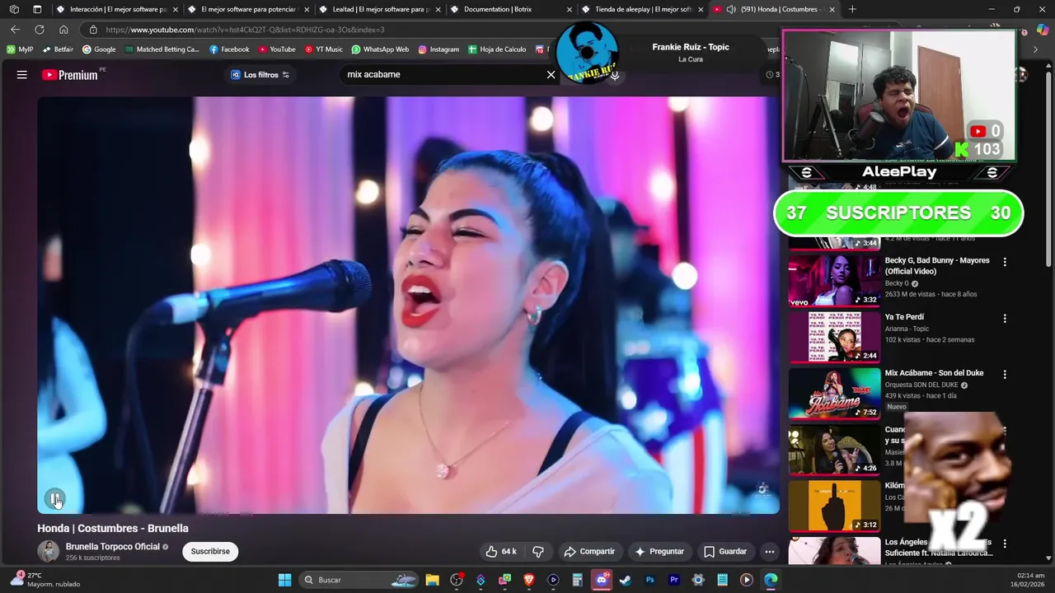Open the Google bookmark

99,49
